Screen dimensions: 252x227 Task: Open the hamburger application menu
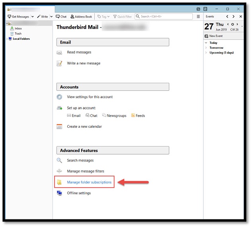pos(198,16)
